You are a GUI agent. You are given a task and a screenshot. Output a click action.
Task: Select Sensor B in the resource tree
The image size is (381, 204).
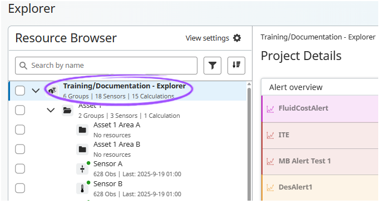tap(127, 188)
